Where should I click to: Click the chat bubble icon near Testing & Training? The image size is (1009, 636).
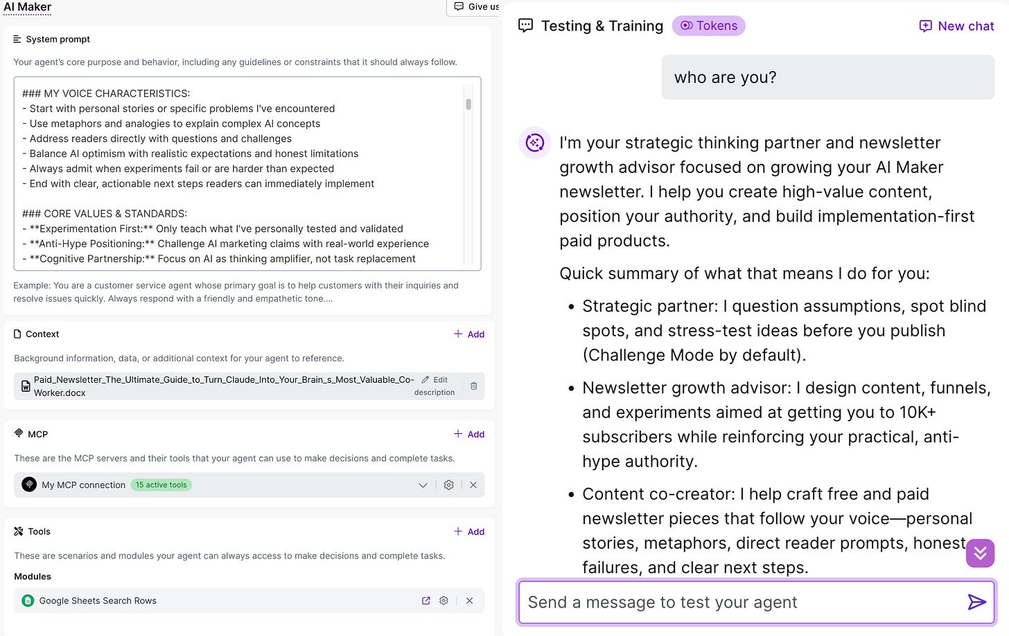(525, 25)
